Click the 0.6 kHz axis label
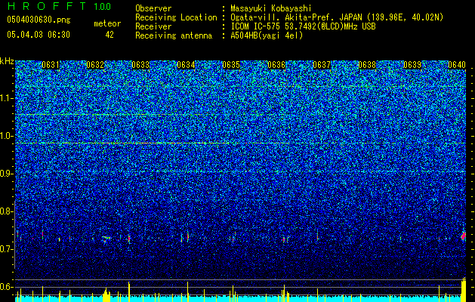This screenshot has width=475, height=302. [x=6, y=287]
